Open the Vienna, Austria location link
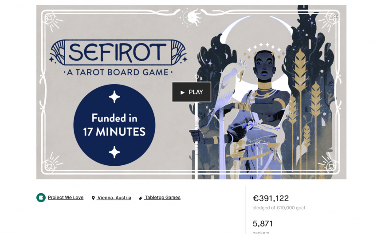Screen dimensions: 377x234 tap(114, 198)
